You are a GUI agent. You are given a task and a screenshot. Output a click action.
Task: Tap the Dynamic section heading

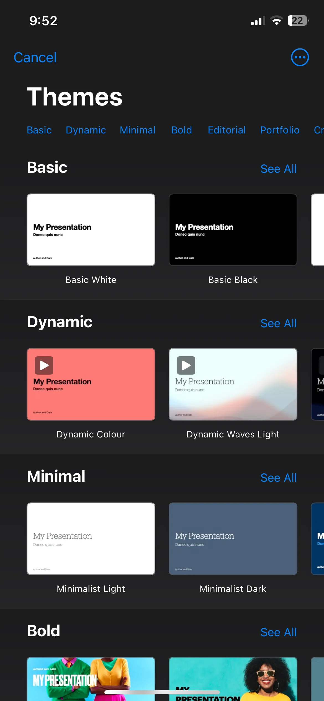(60, 322)
